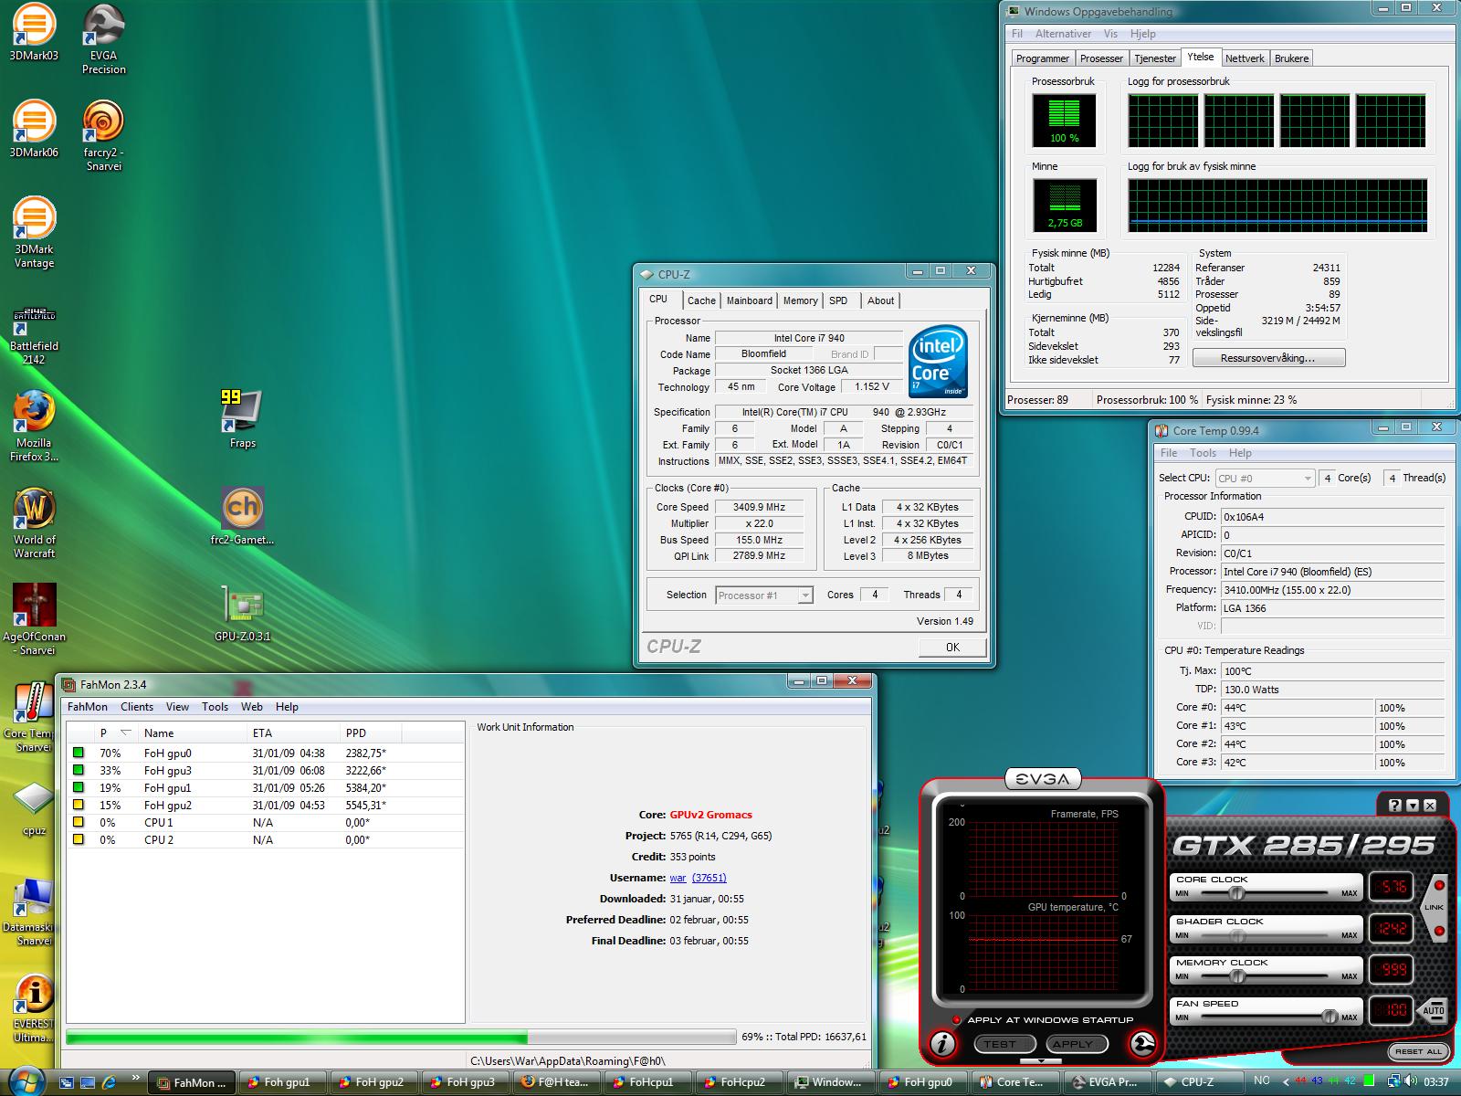
Task: Click the EVGA Precision minimize-down arrow icon
Action: (1413, 806)
